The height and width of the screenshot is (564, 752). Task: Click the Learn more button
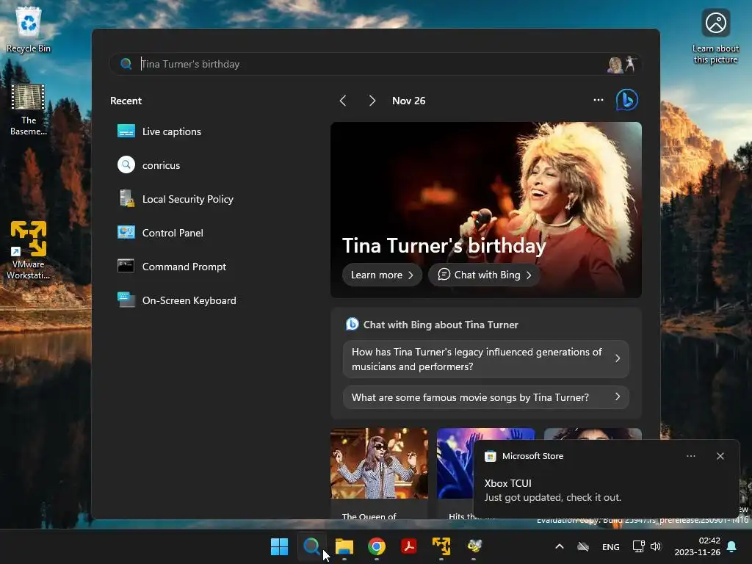click(x=382, y=275)
